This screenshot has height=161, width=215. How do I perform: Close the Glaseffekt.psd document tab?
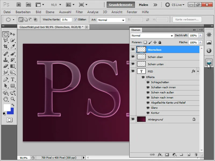tap(87, 27)
